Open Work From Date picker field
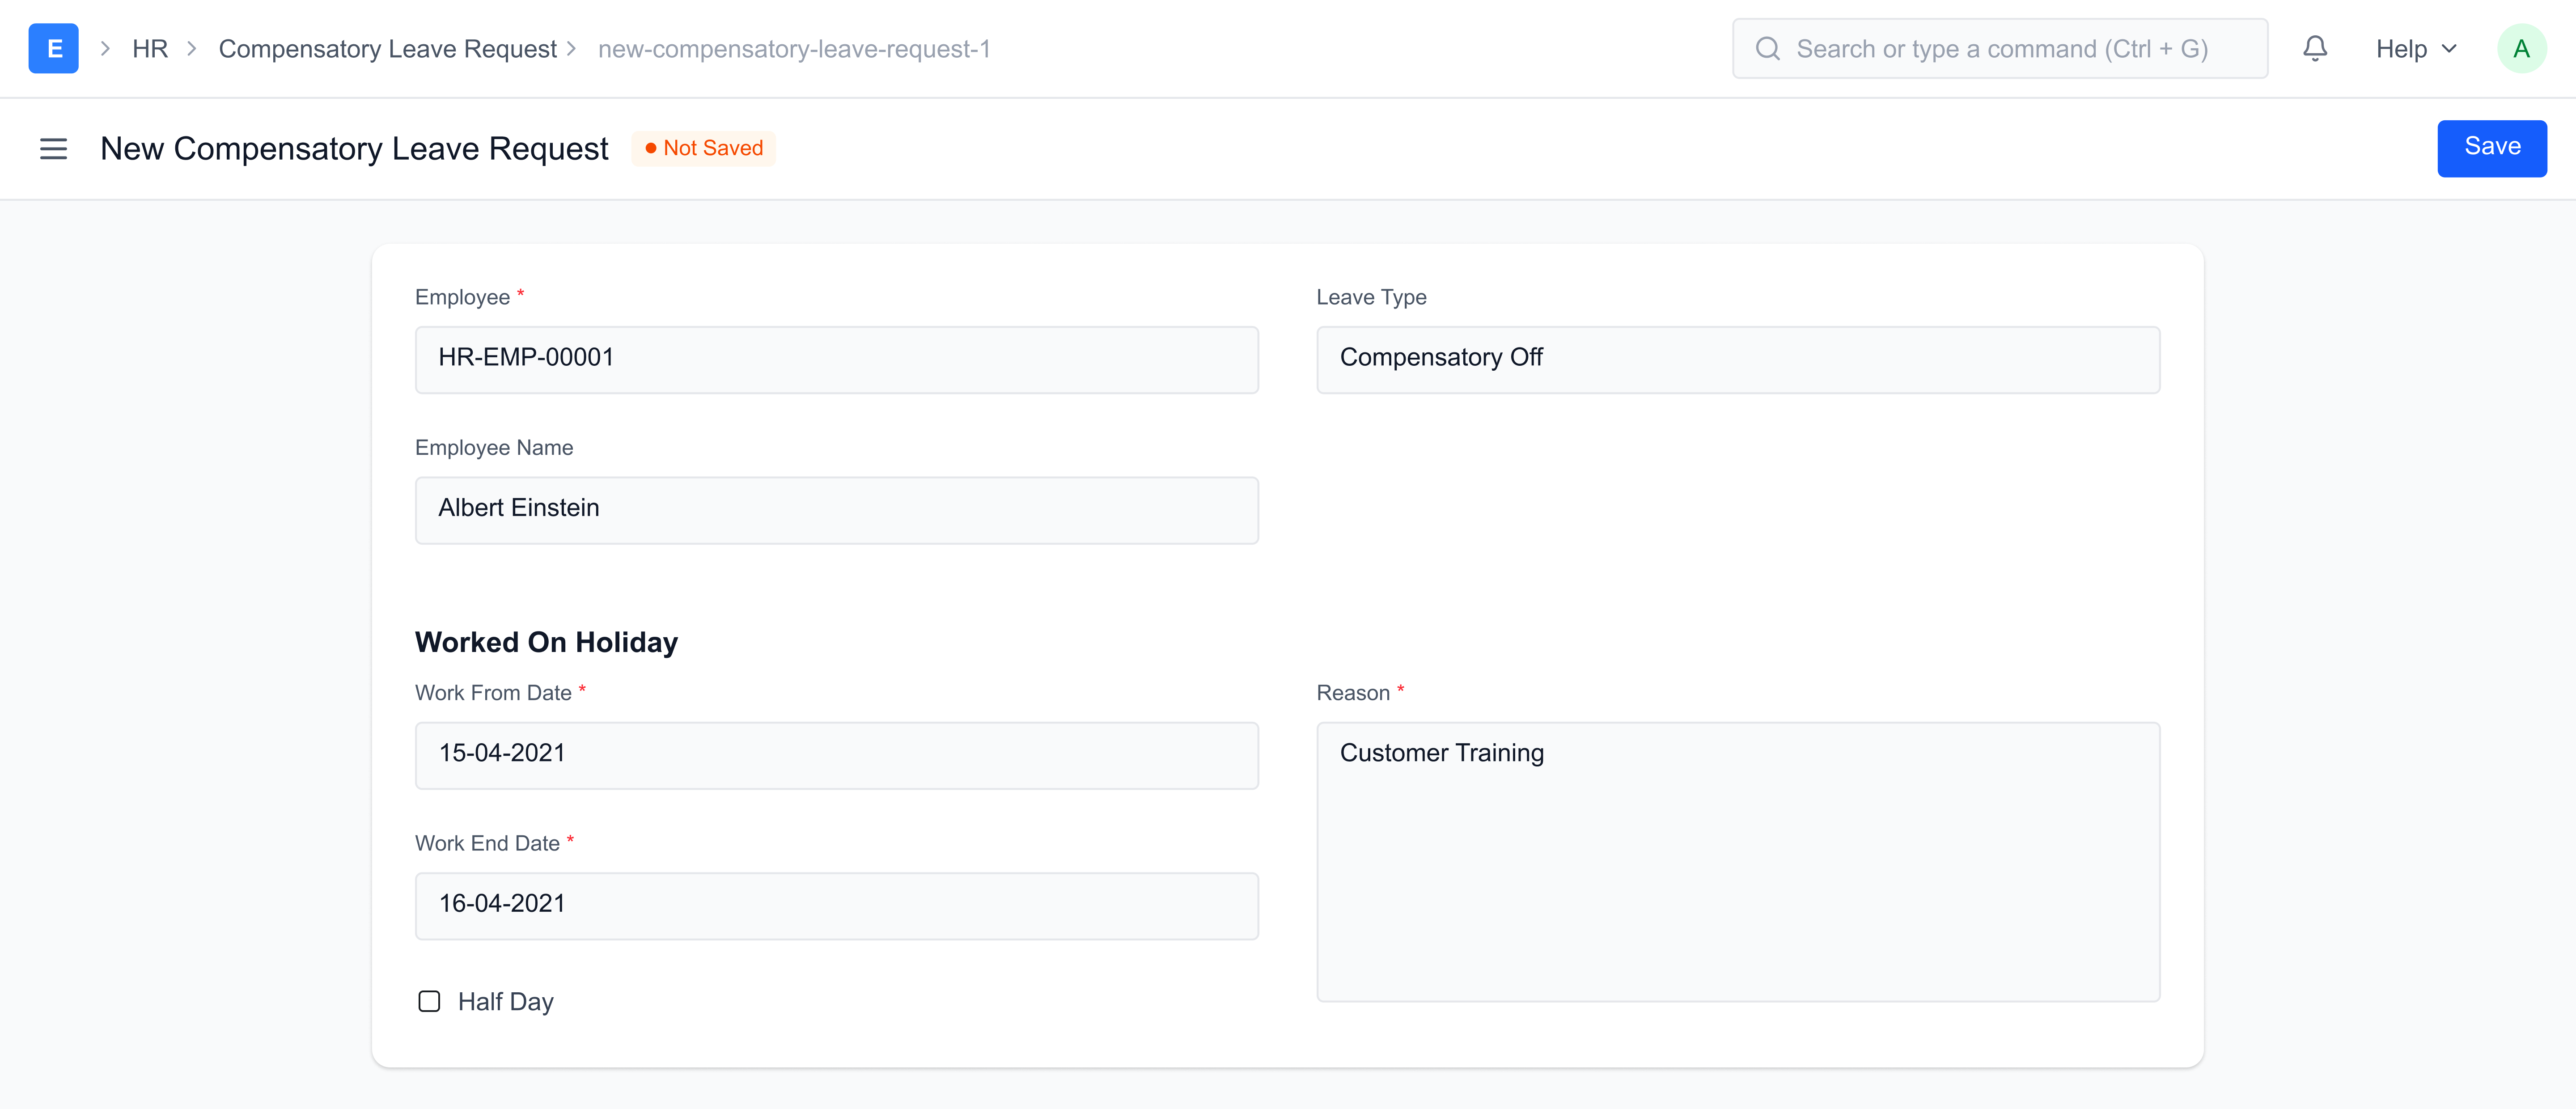Image resolution: width=2576 pixels, height=1109 pixels. tap(836, 754)
